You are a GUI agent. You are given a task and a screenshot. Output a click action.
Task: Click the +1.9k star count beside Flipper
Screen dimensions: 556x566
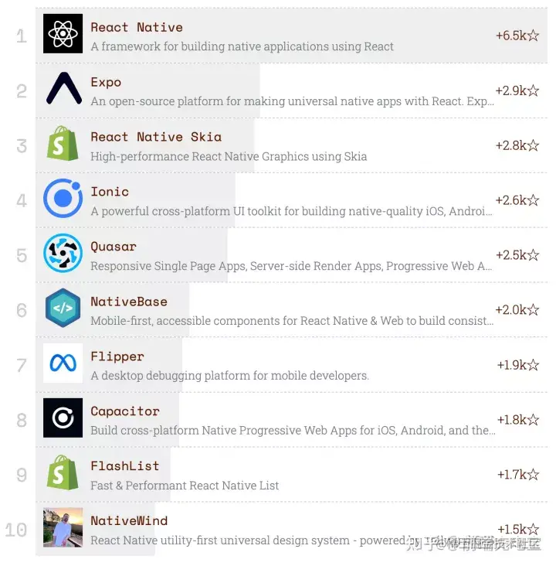click(518, 365)
